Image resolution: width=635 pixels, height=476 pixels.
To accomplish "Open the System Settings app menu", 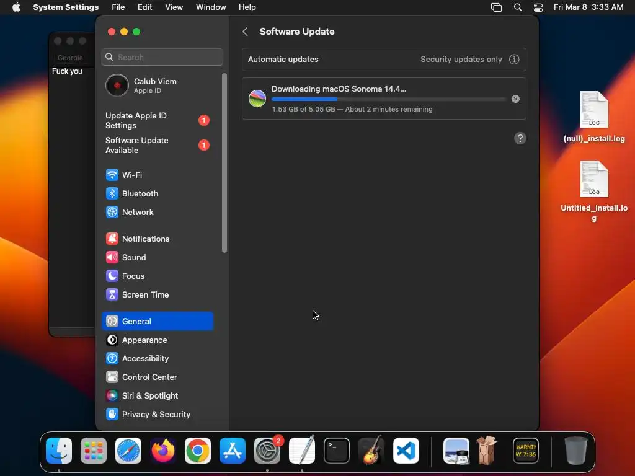I will [x=66, y=7].
